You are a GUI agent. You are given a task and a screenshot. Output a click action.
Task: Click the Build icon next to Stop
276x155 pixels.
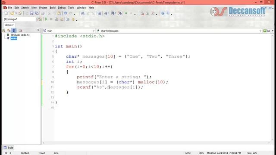tap(56, 19)
